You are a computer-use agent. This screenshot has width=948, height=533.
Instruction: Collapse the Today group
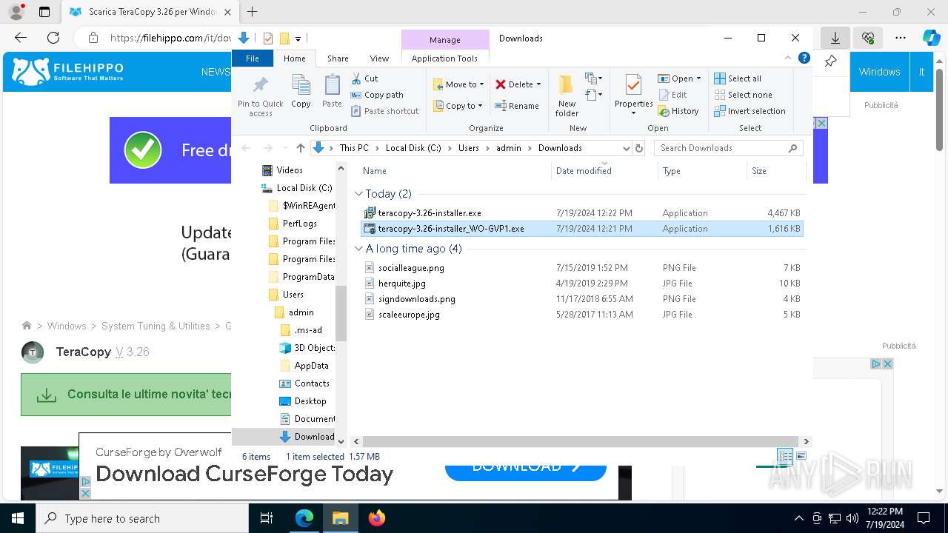click(359, 194)
